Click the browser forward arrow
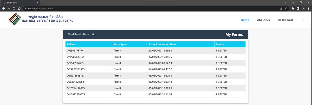 [x=9, y=8]
